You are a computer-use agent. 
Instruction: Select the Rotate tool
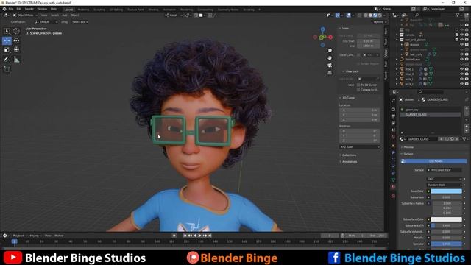click(x=16, y=40)
